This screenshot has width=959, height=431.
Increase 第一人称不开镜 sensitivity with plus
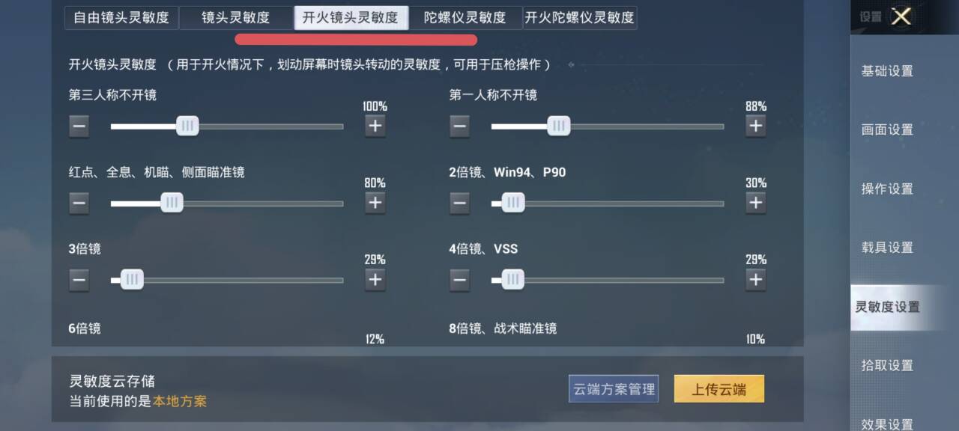point(756,126)
